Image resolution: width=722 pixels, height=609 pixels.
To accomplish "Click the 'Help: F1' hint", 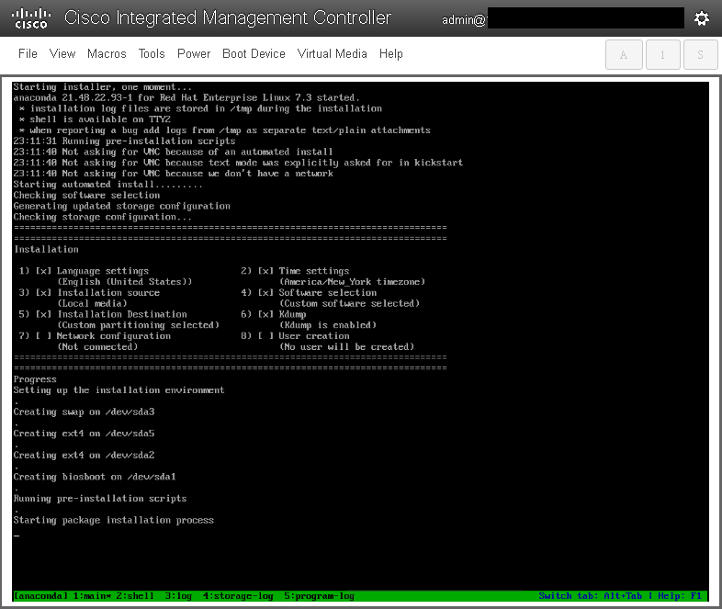I will (680, 595).
